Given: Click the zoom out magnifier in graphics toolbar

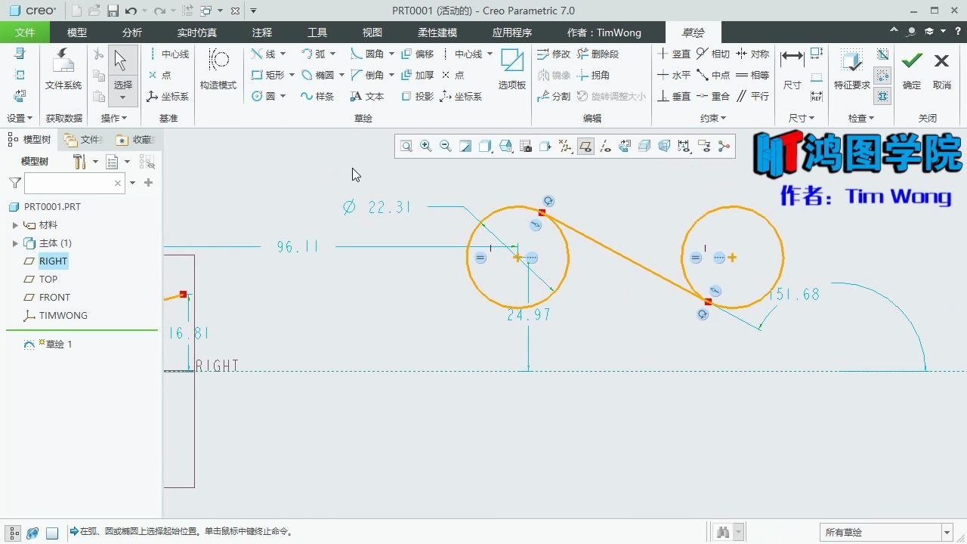Looking at the screenshot, I should pyautogui.click(x=446, y=147).
